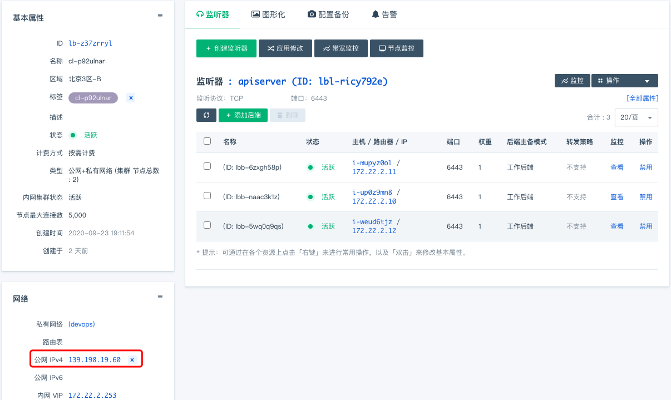The image size is (671, 400).
Task: Click 禁用 for backend lbb-naac3k1z
Action: tap(645, 197)
